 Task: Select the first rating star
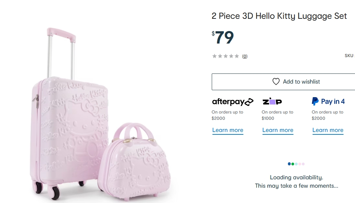click(x=215, y=56)
